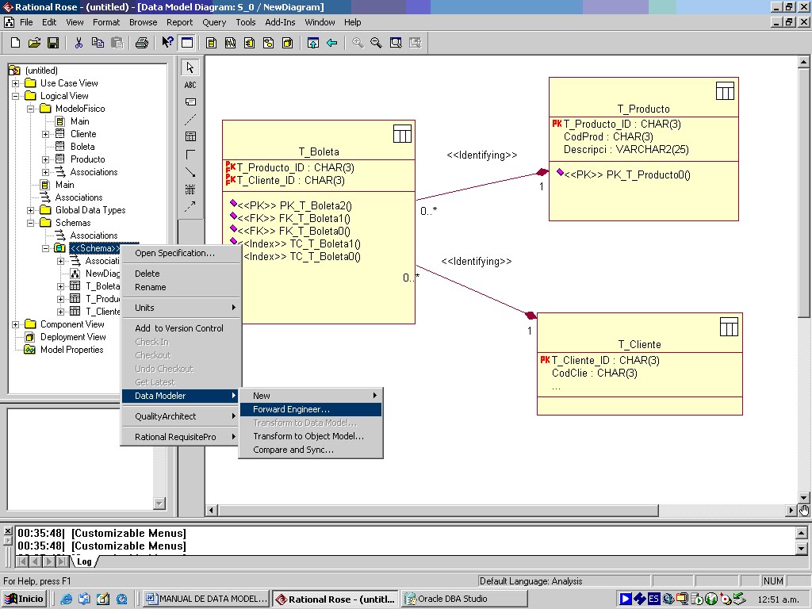
Task: Choose Forward Engineer from submenu
Action: coord(311,409)
